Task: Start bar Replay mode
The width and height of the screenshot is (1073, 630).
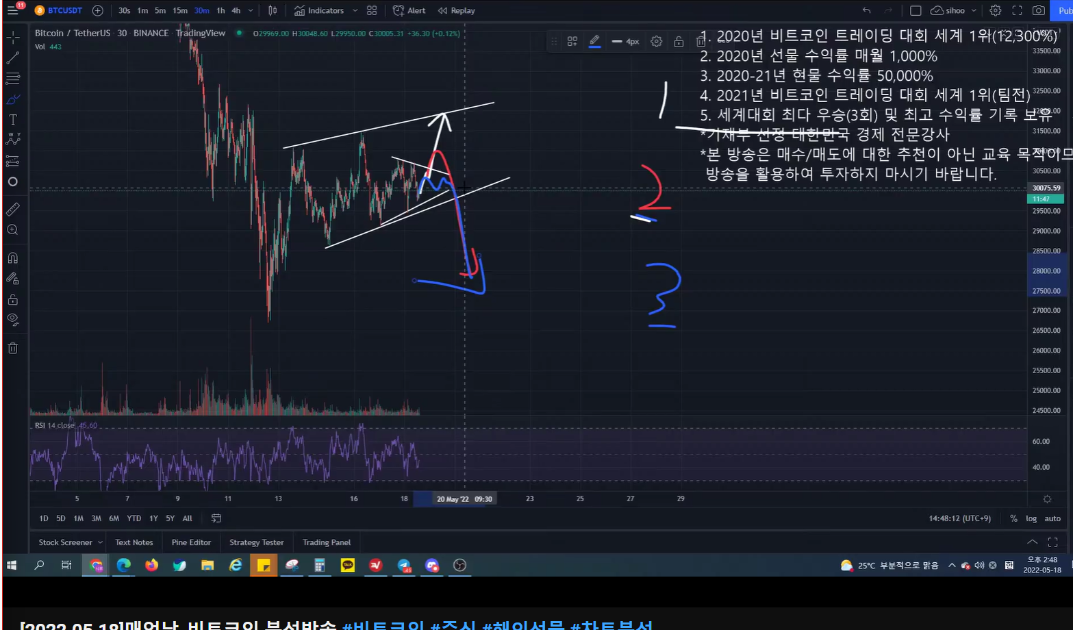Action: [x=456, y=10]
